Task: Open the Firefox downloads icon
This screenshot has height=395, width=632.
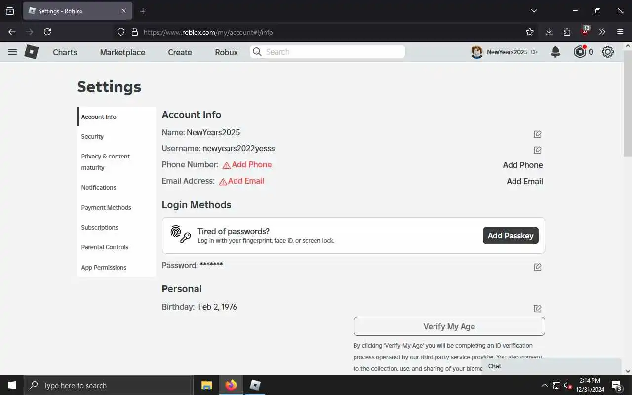Action: pos(549,32)
